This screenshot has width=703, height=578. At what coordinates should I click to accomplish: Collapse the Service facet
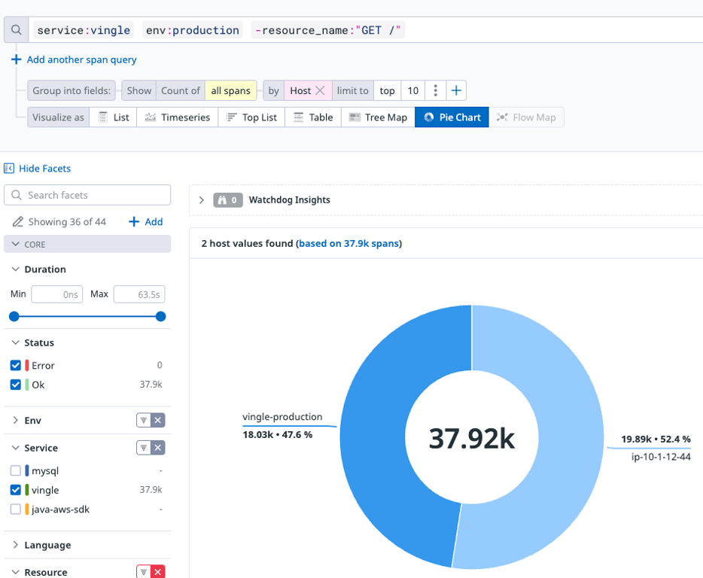tap(15, 448)
